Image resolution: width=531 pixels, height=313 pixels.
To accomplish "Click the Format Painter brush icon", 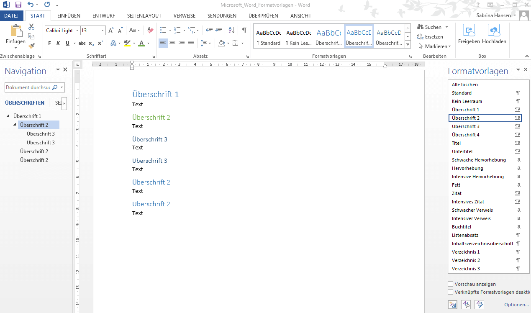I will [31, 46].
